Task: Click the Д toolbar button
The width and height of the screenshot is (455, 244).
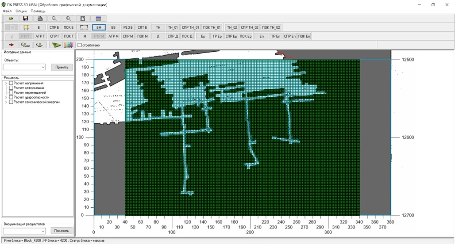Action: (158, 36)
